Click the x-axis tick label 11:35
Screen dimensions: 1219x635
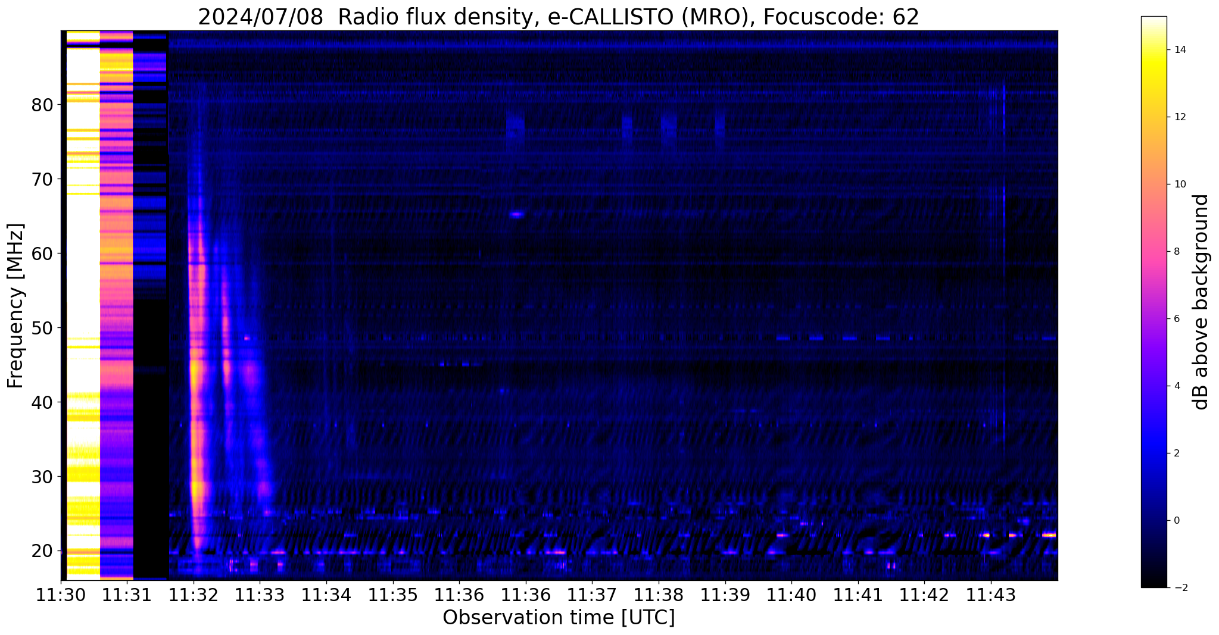[x=392, y=595]
